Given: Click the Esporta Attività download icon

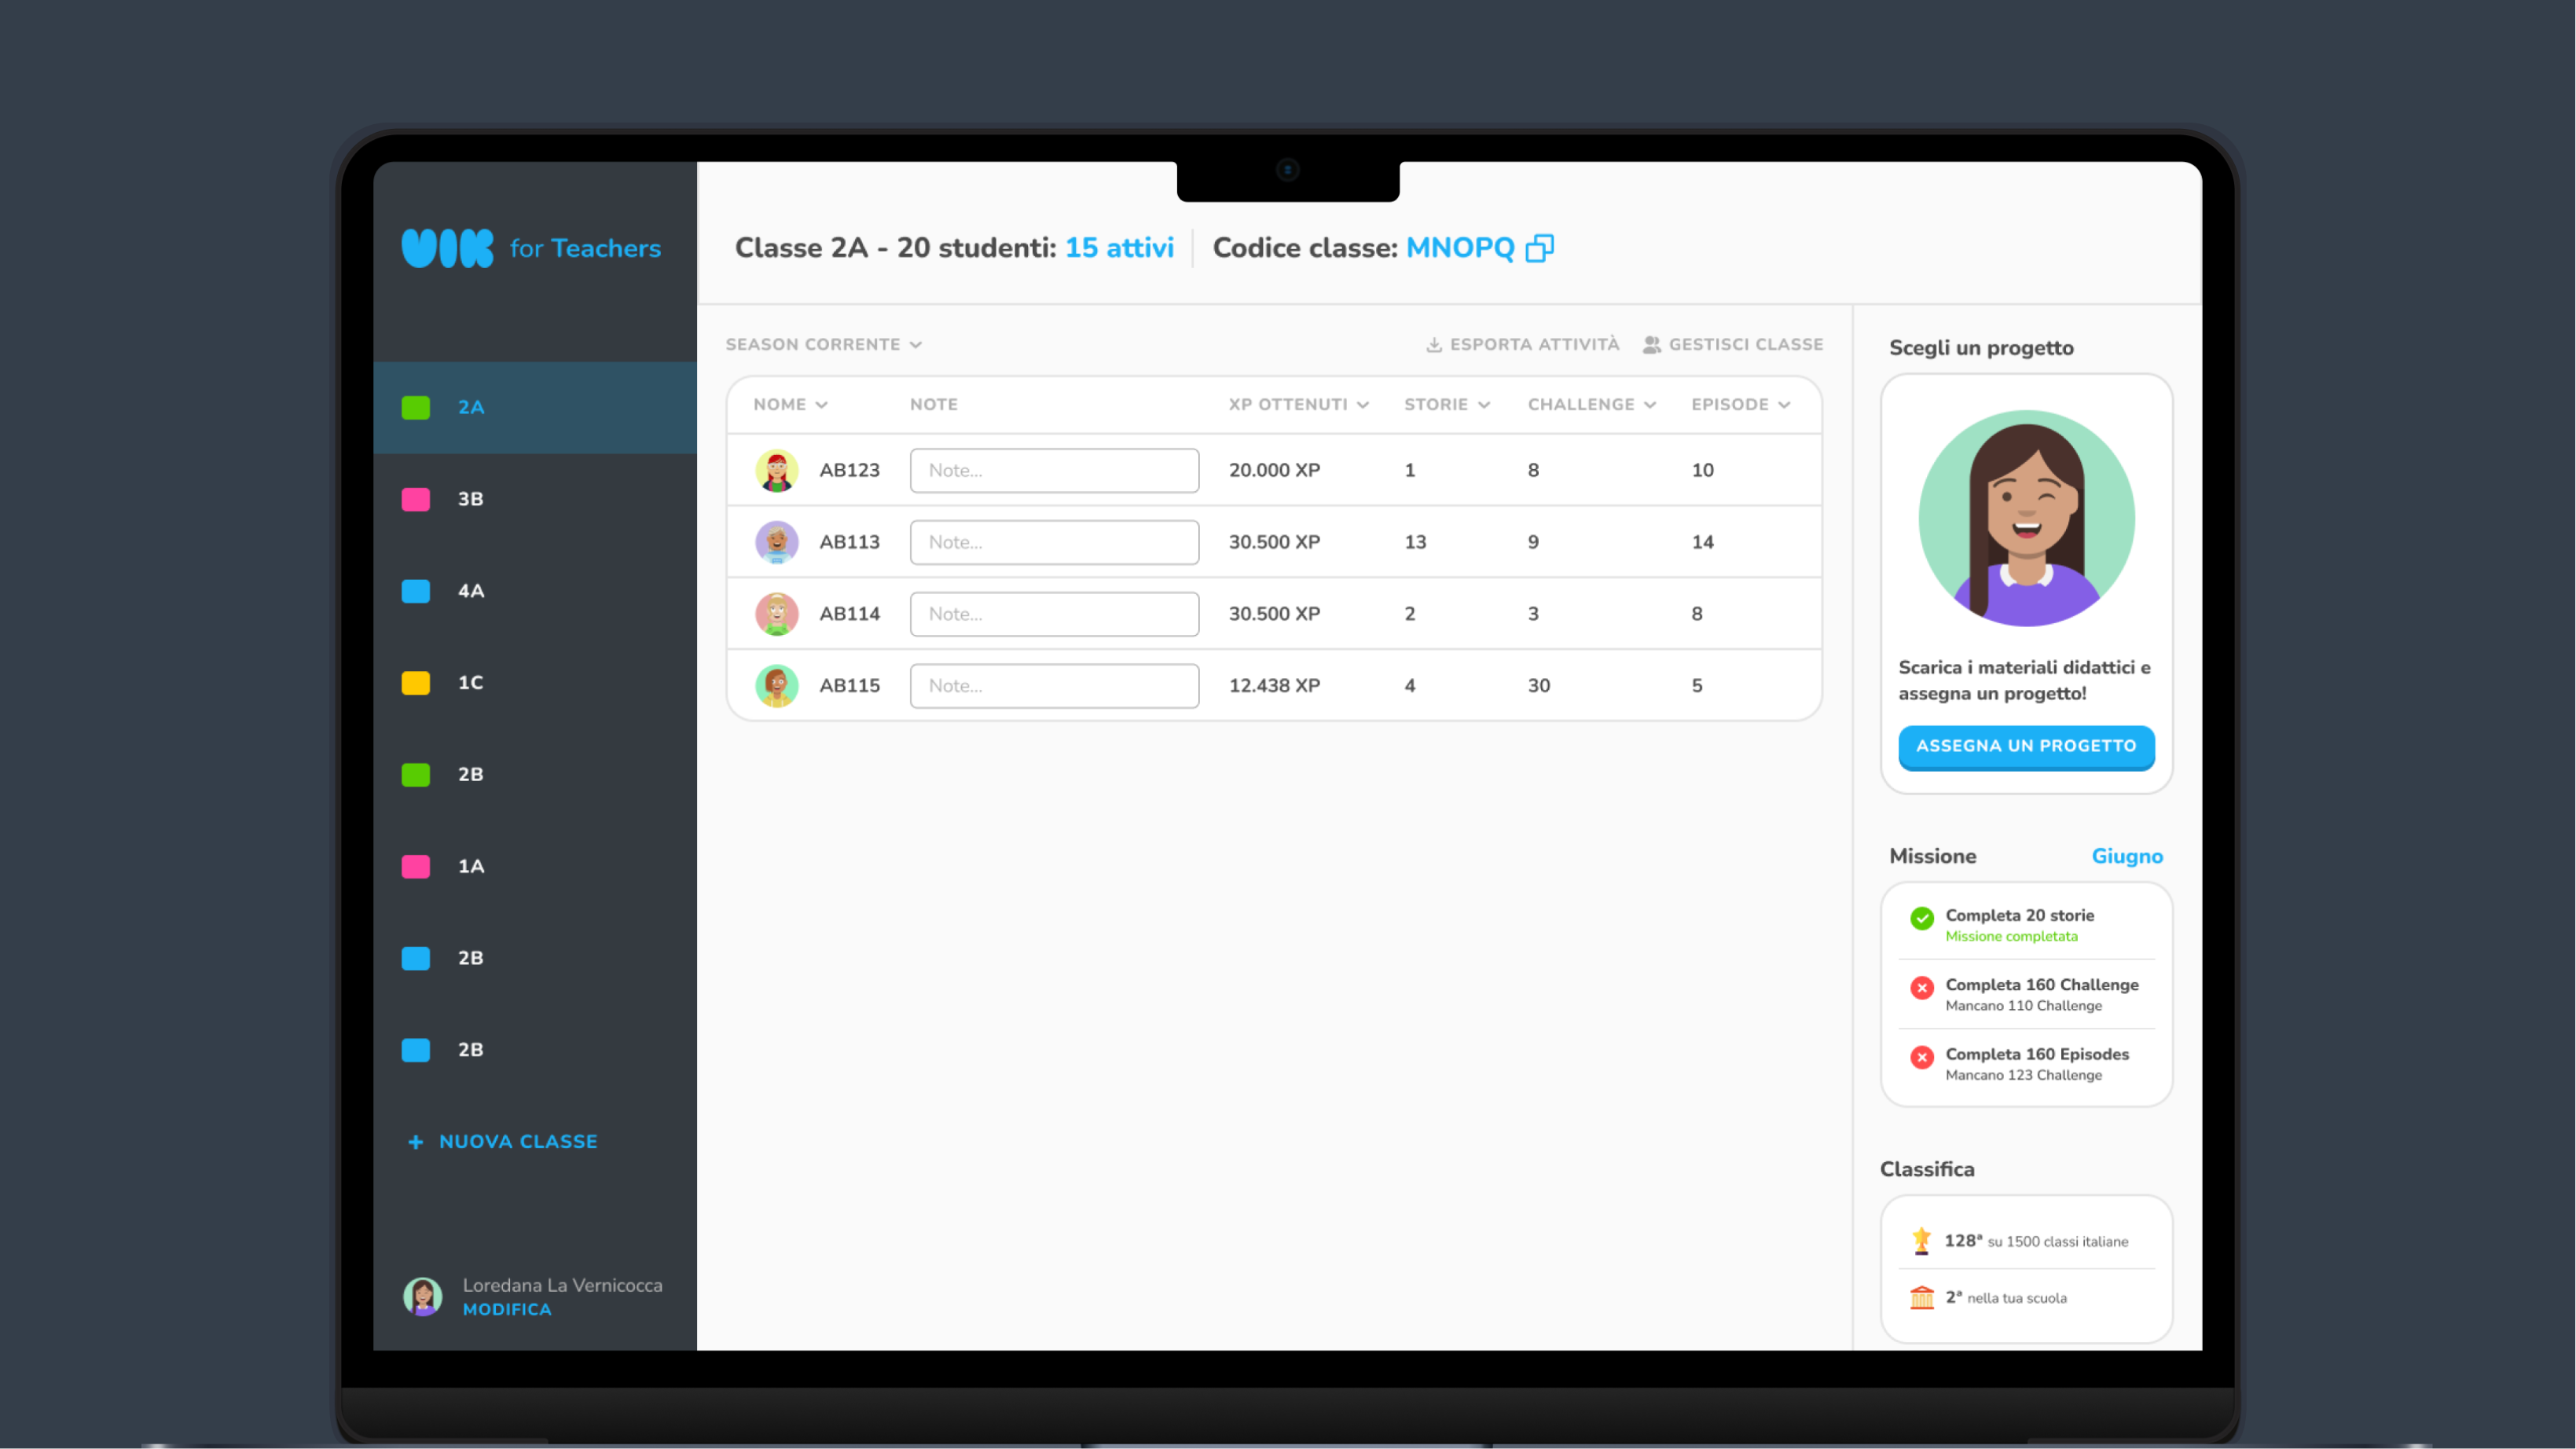Looking at the screenshot, I should 1434,345.
